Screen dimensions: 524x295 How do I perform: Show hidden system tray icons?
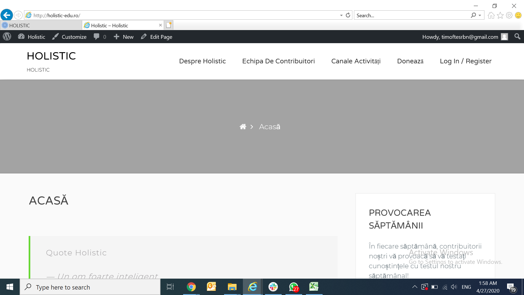[x=415, y=287]
